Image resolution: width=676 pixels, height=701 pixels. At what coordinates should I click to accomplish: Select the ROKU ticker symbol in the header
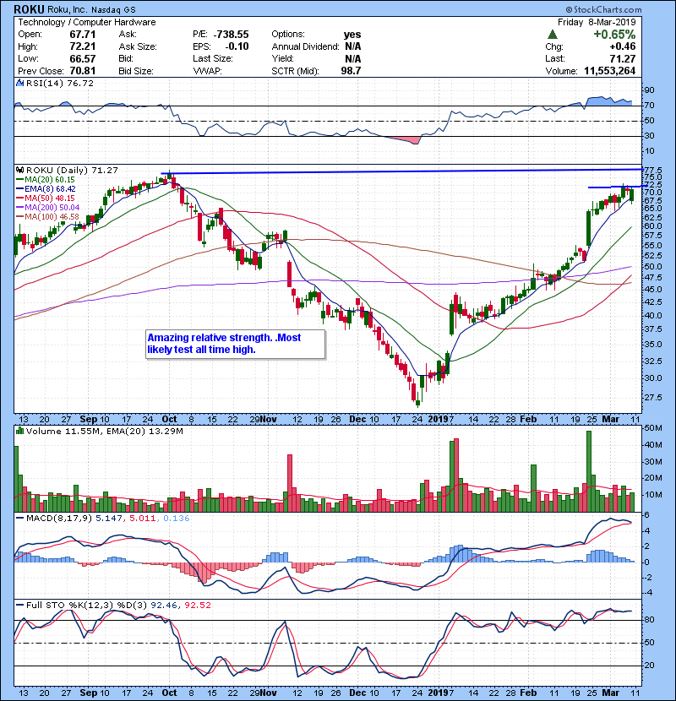pyautogui.click(x=29, y=9)
